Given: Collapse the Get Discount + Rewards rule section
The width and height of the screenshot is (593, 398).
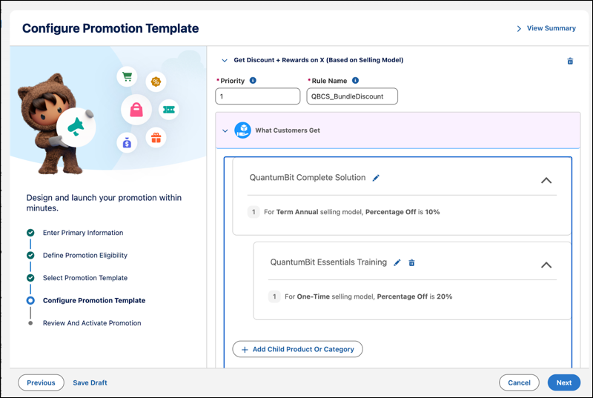Looking at the screenshot, I should (225, 61).
